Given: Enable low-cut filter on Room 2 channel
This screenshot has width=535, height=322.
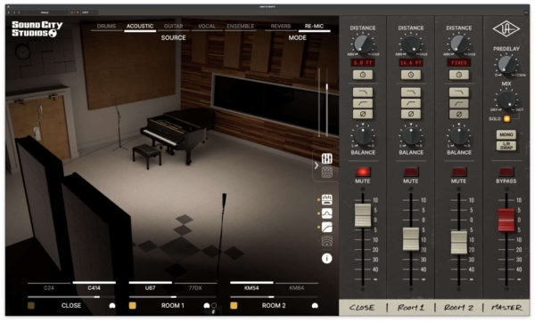Looking at the screenshot, I should point(459,103).
